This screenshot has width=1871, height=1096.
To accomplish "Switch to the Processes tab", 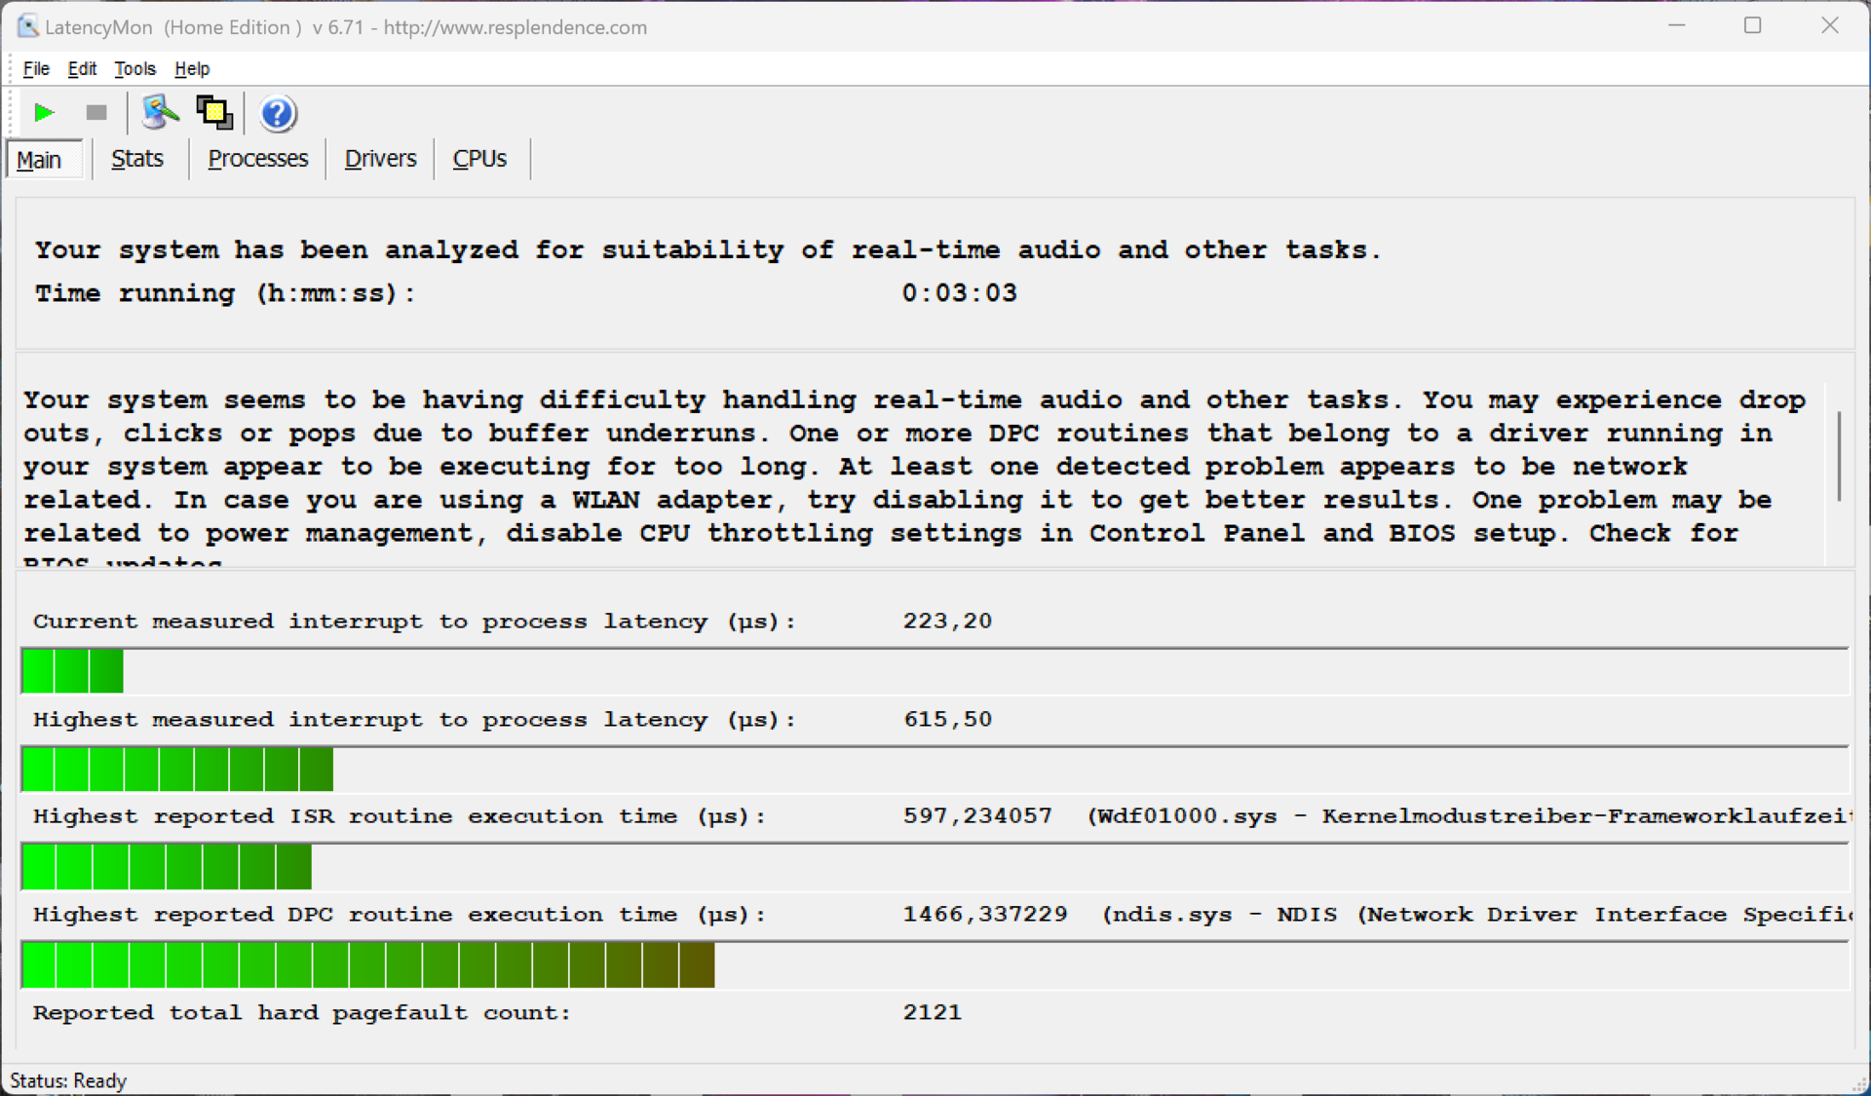I will tap(258, 159).
